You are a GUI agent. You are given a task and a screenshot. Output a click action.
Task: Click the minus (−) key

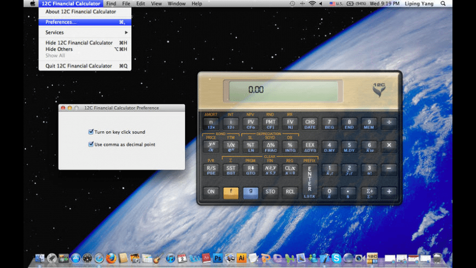(389, 170)
